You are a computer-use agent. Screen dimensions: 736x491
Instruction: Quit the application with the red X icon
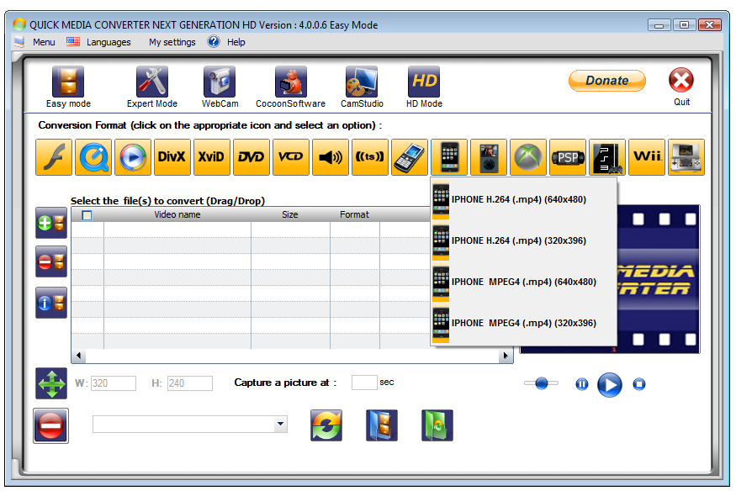[x=681, y=80]
